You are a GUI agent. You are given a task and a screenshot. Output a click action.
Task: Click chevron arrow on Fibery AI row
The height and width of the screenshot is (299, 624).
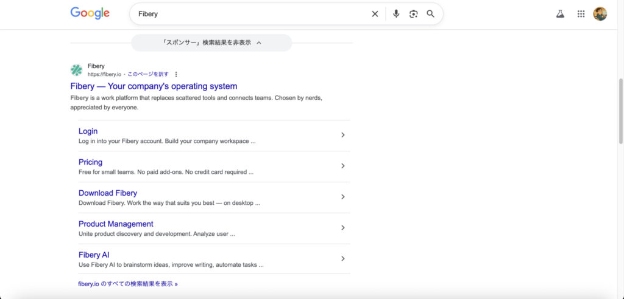[x=343, y=259]
